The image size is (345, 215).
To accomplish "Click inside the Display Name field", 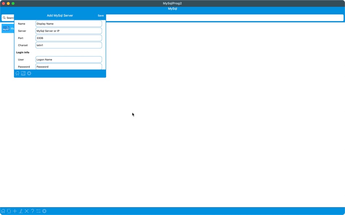I will pos(68,23).
